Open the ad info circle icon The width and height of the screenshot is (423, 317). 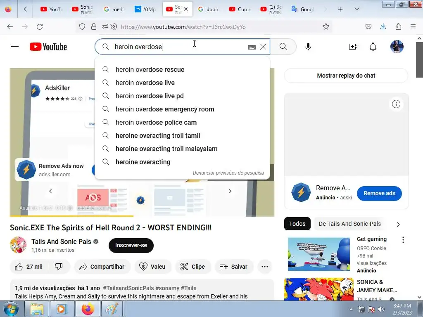[396, 104]
